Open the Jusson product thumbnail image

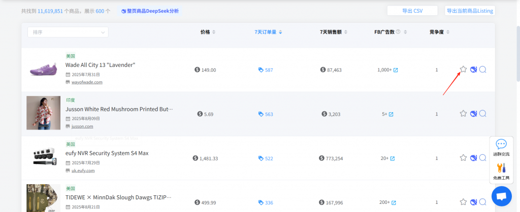(x=43, y=113)
